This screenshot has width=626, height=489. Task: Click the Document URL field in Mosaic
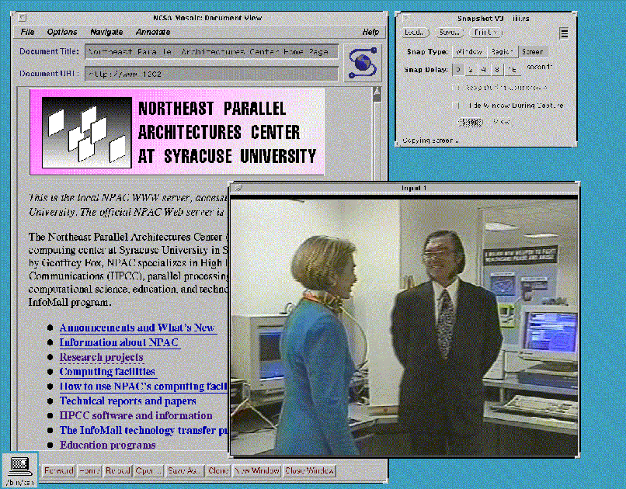click(211, 74)
